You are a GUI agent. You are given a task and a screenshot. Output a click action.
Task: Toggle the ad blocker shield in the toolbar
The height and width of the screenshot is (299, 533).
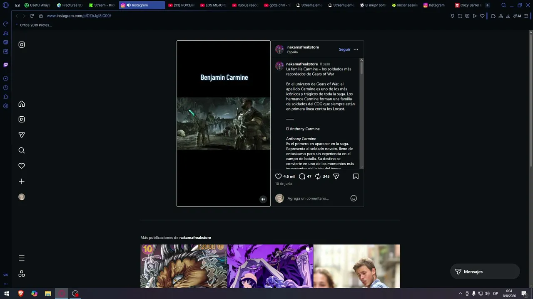[467, 16]
